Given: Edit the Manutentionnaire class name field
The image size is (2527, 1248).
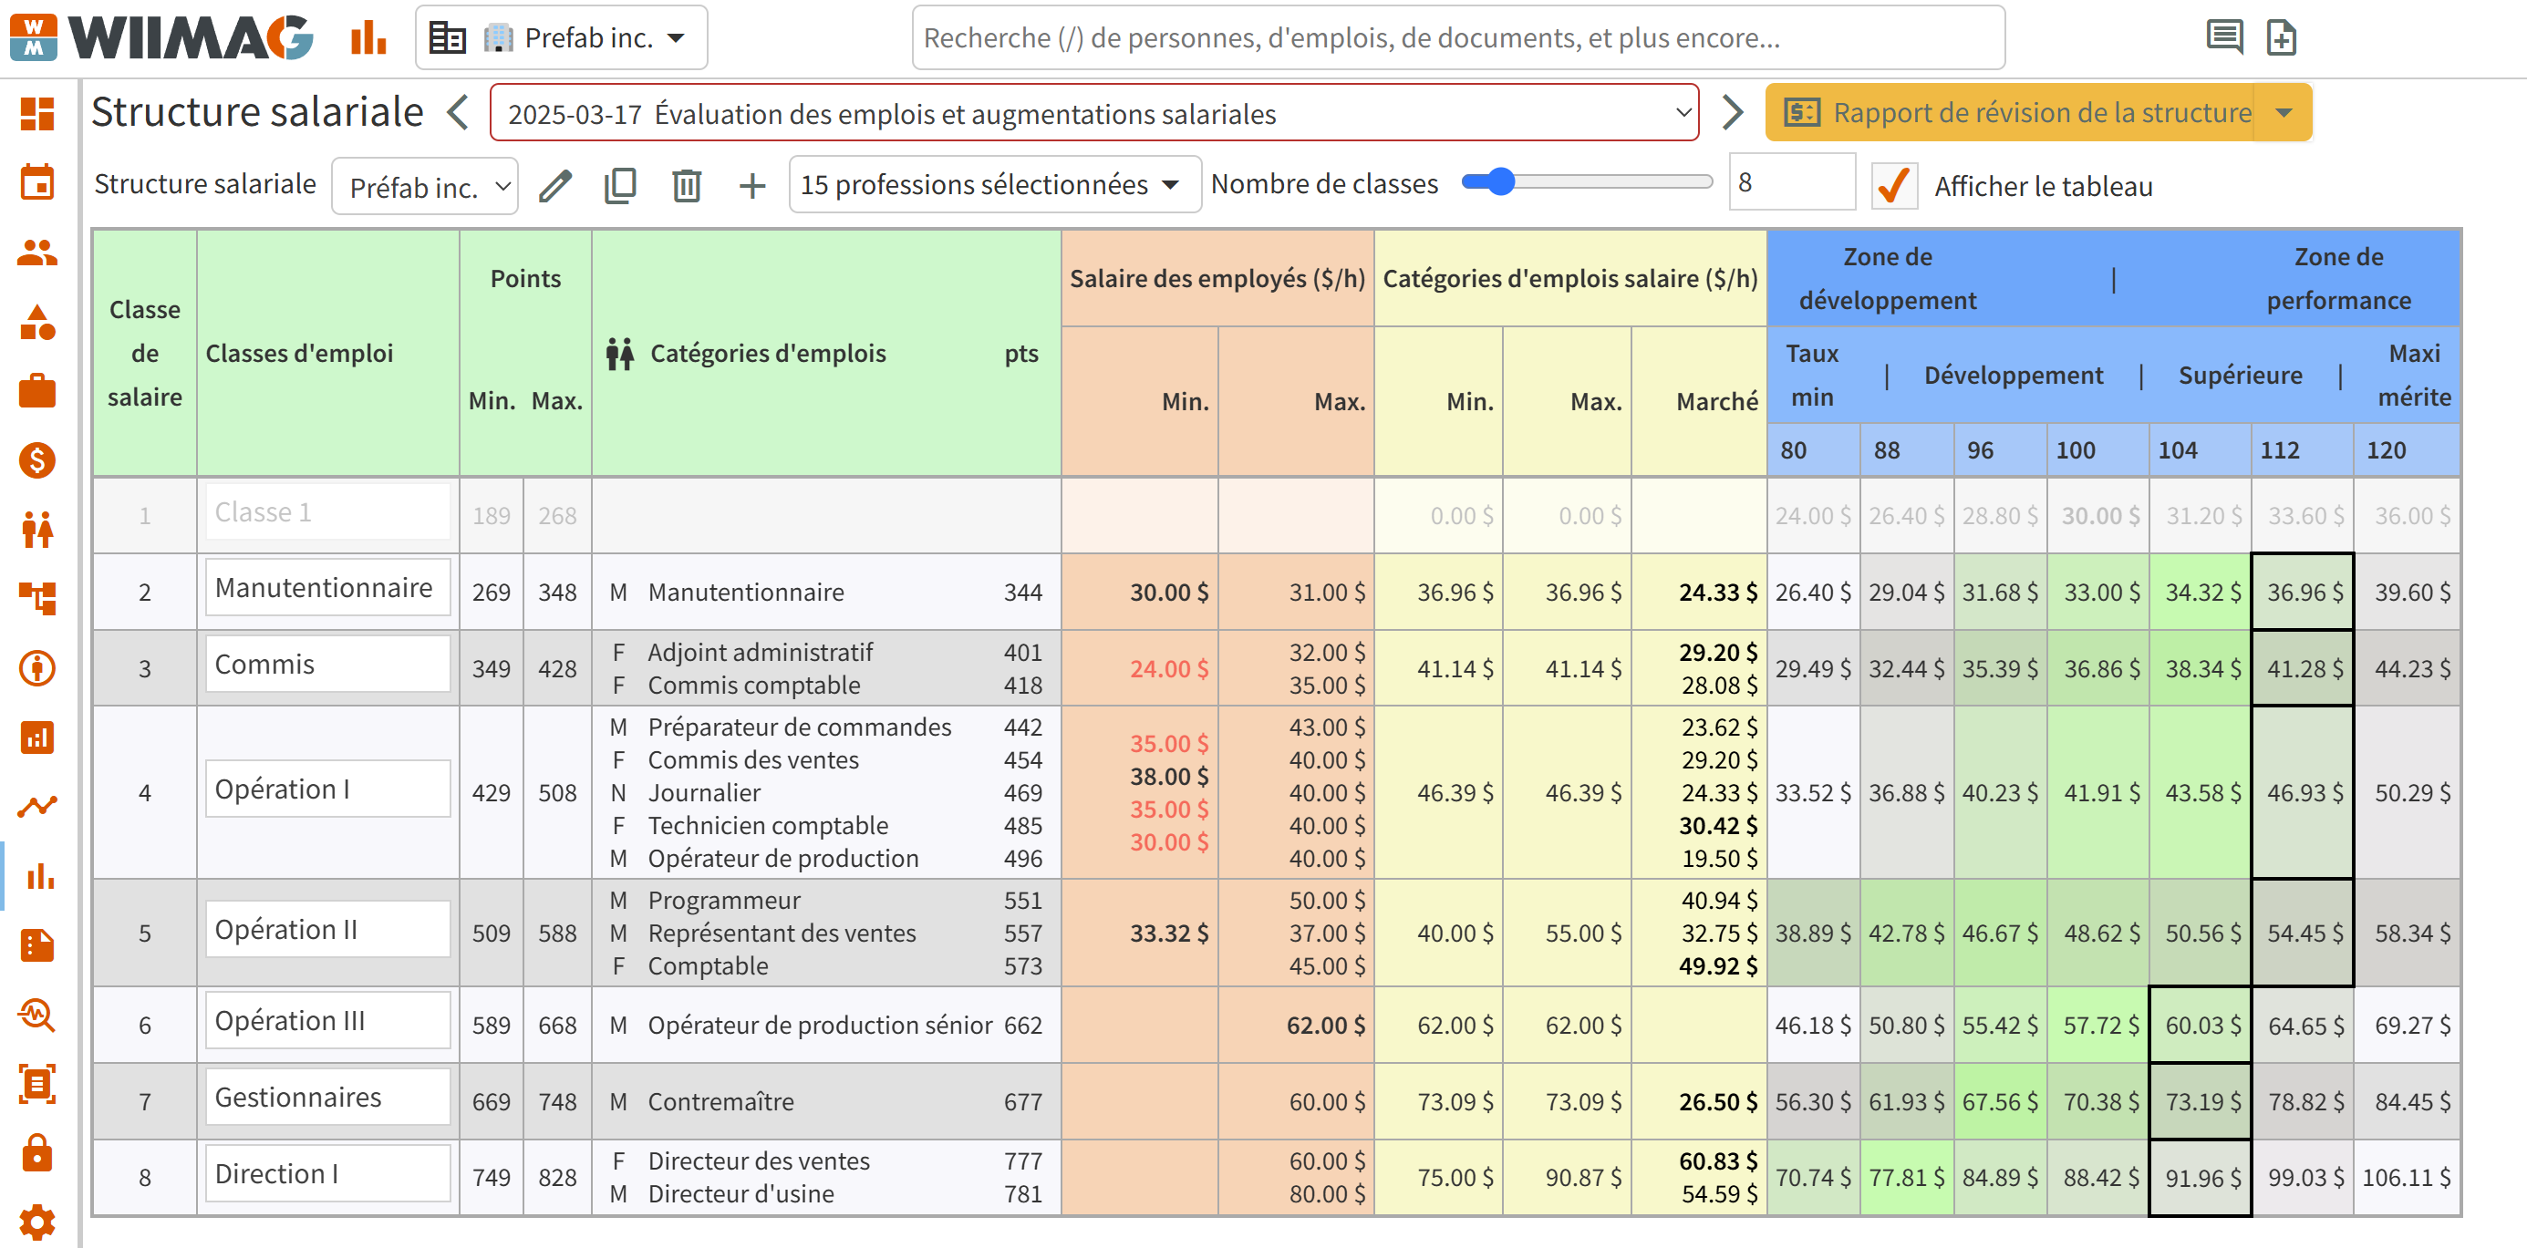Looking at the screenshot, I should click(x=327, y=587).
